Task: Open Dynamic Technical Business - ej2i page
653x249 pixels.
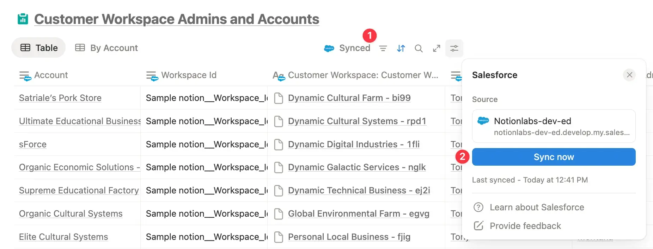Action: point(359,190)
